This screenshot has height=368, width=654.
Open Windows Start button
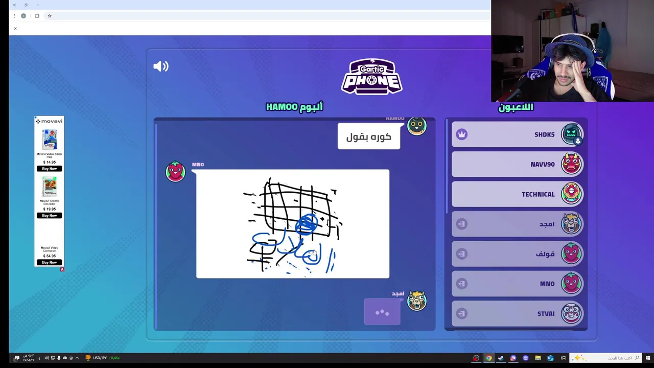click(648, 358)
